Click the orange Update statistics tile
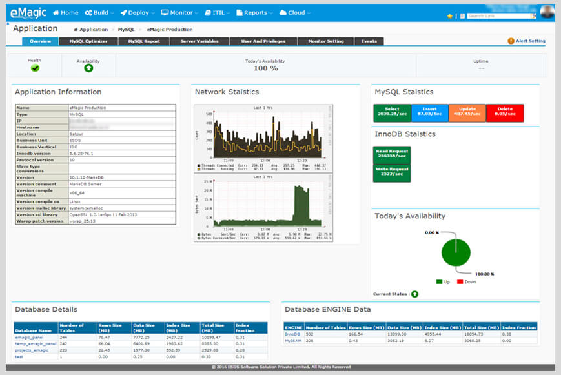The image size is (561, 375). (467, 113)
